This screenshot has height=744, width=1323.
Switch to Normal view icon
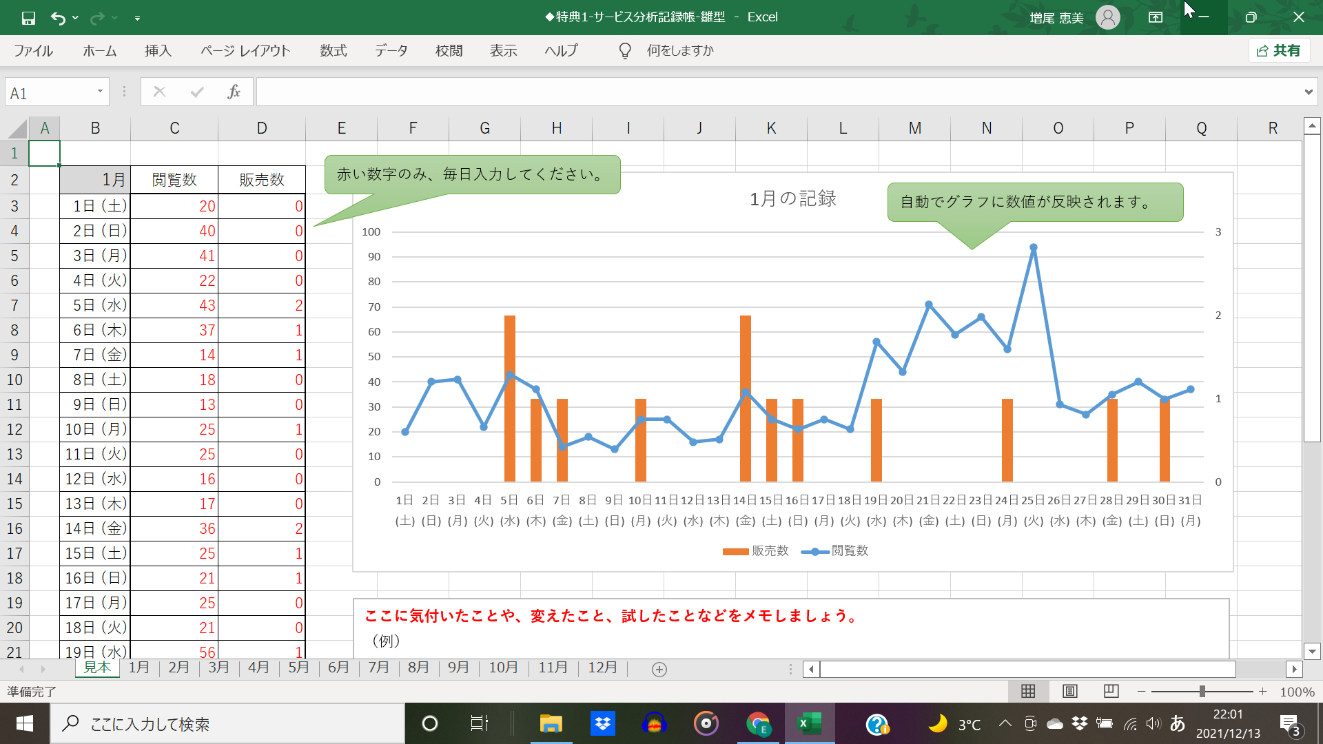click(x=1028, y=691)
